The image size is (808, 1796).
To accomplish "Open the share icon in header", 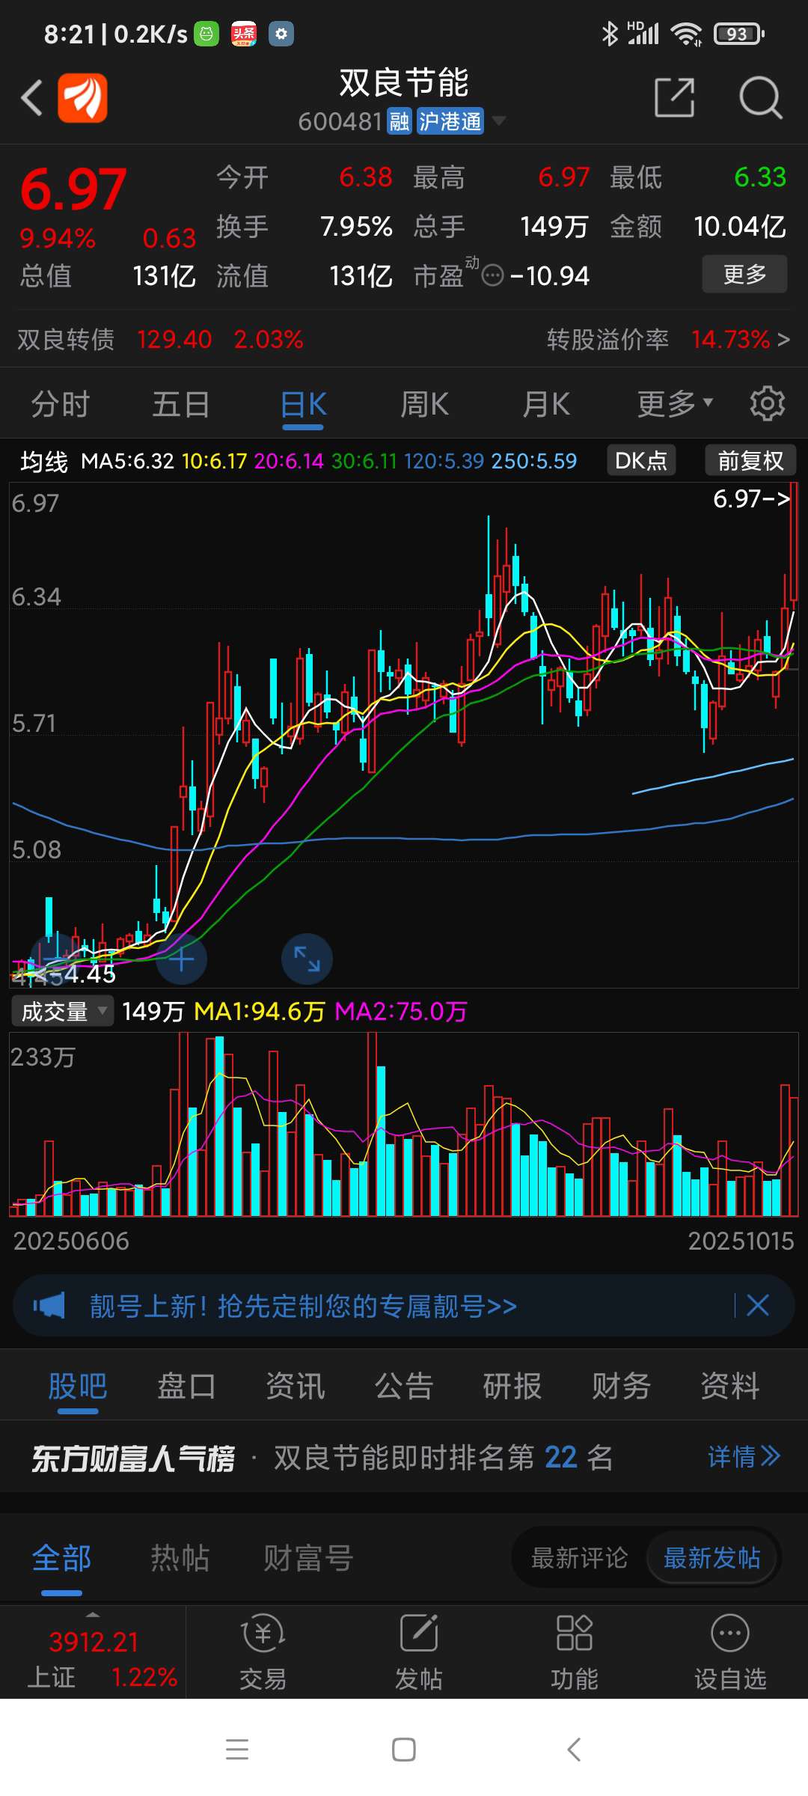I will pyautogui.click(x=674, y=97).
